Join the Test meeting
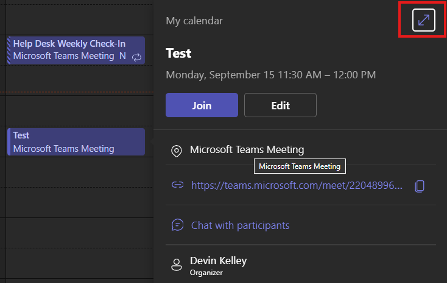 (202, 105)
